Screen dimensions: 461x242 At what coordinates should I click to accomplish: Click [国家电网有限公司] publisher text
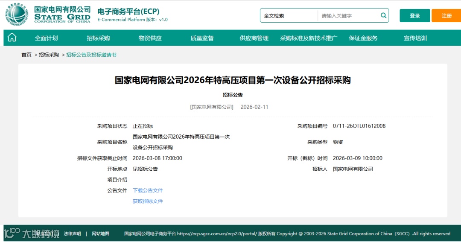[x=212, y=107]
